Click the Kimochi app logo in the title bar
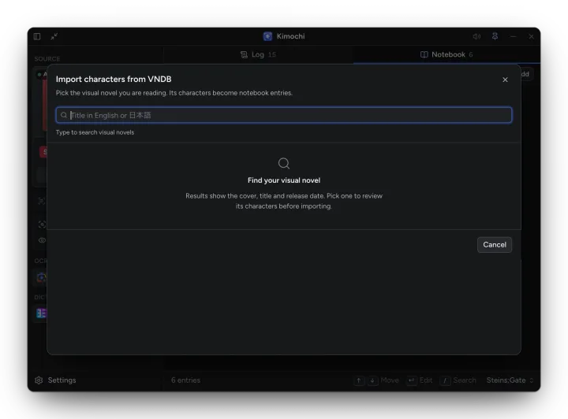568x419 pixels. click(267, 36)
